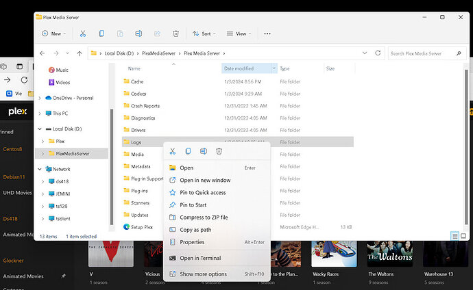Viewport: 473px width, 290px height.
Task: Click the search magnifier icon in Explorer
Action: click(x=459, y=53)
